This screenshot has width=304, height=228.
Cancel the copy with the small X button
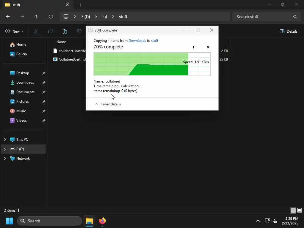click(x=208, y=47)
